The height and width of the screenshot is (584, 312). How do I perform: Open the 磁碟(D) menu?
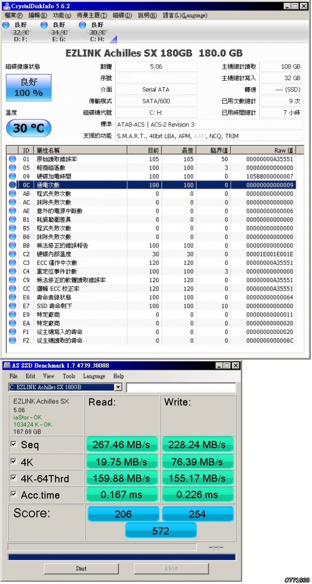pos(122,16)
